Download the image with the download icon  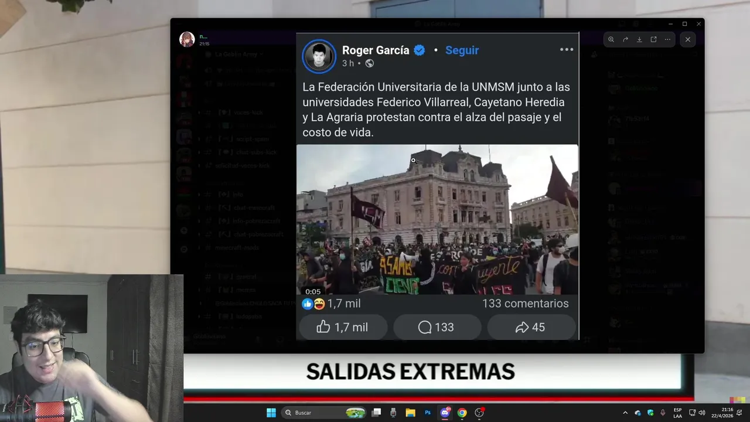click(639, 39)
